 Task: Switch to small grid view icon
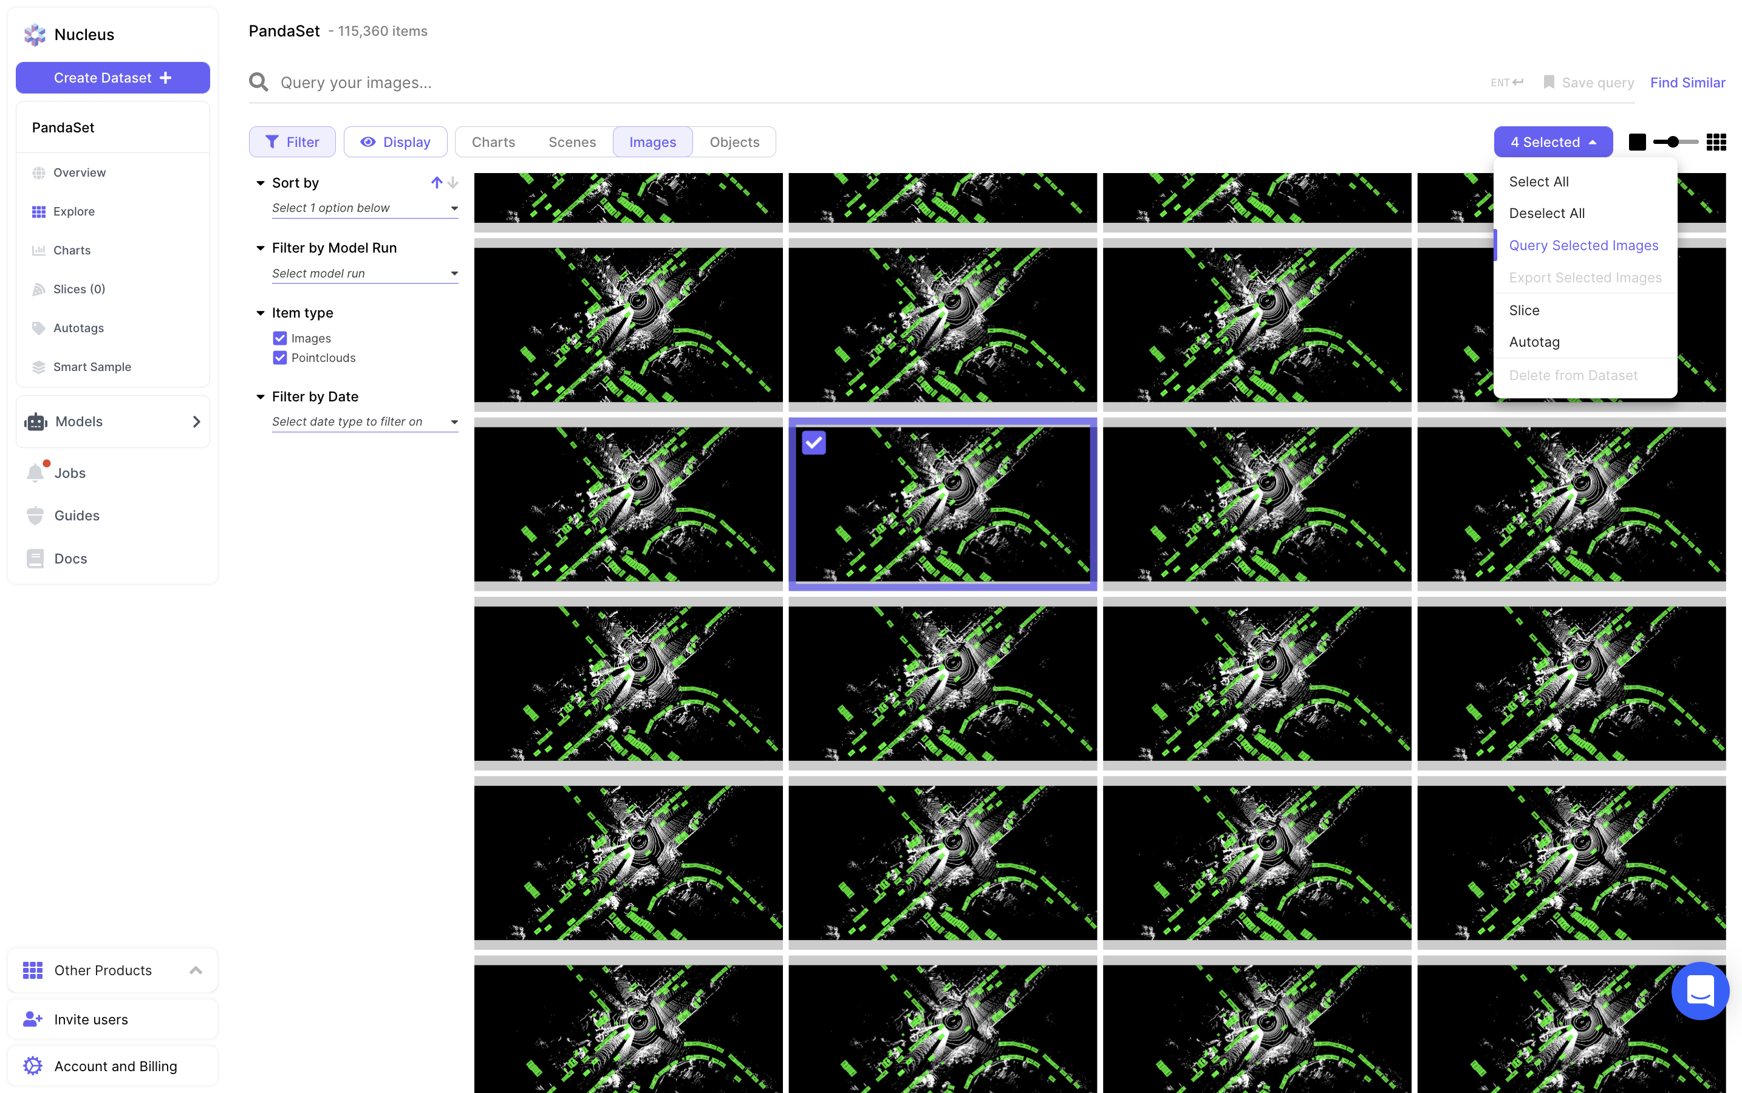click(x=1716, y=143)
